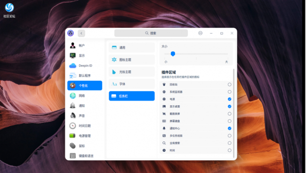
Task: Uncheck the 通知中心 plugin checkbox
Action: click(x=230, y=128)
